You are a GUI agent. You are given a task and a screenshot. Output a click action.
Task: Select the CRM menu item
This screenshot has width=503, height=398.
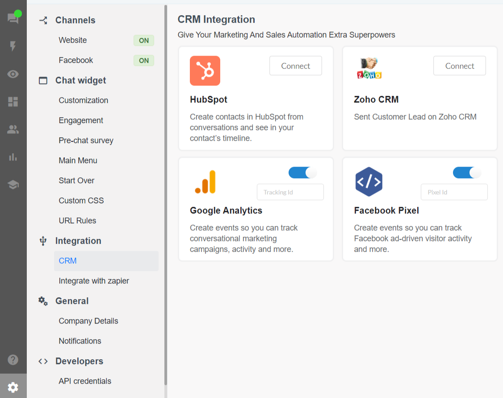point(106,261)
